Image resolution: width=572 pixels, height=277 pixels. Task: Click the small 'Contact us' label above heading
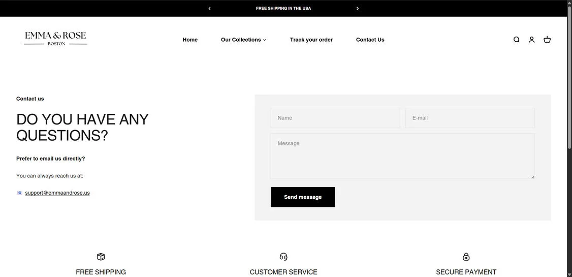[x=30, y=99]
